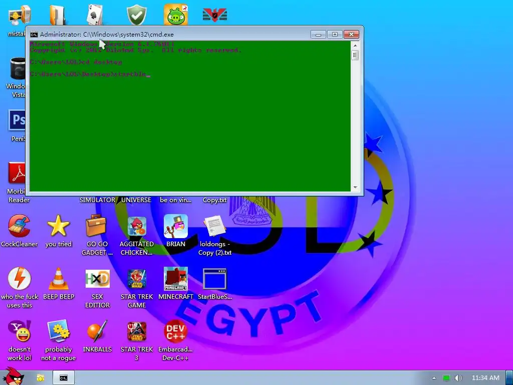Click the cmd title bar text
This screenshot has width=513, height=385.
click(107, 35)
